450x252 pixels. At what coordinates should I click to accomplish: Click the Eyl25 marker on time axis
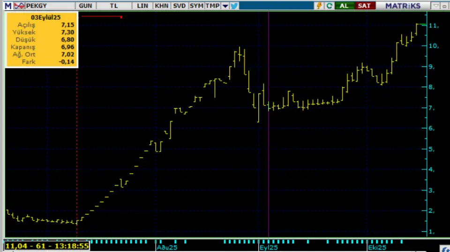[269, 247]
